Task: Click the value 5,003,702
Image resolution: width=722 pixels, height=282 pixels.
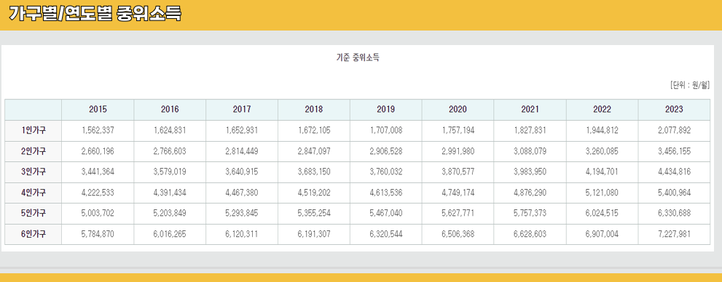Action: coord(98,213)
